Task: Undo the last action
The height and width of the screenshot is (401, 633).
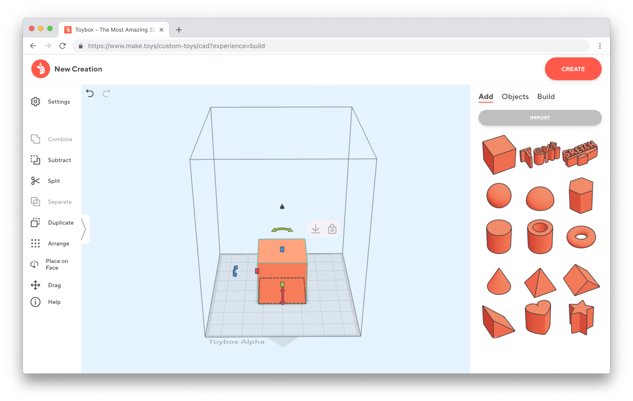Action: point(90,93)
